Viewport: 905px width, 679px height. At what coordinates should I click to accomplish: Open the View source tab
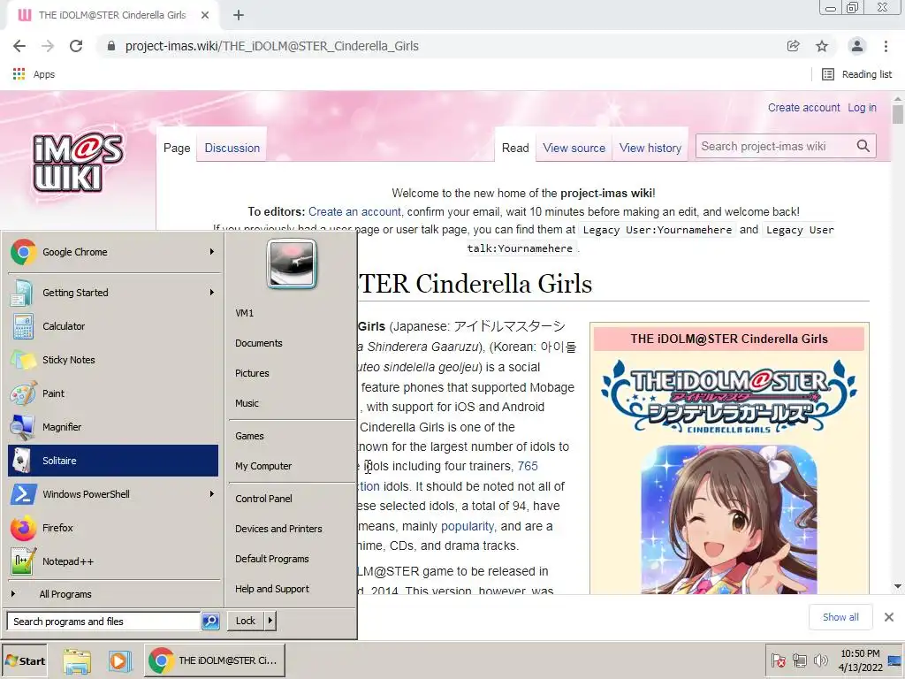point(574,148)
